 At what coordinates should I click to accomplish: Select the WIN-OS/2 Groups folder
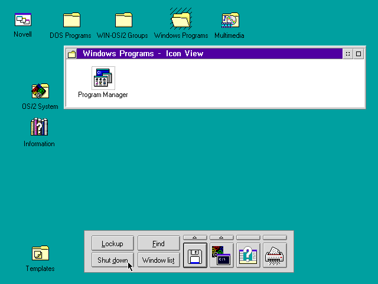click(123, 20)
